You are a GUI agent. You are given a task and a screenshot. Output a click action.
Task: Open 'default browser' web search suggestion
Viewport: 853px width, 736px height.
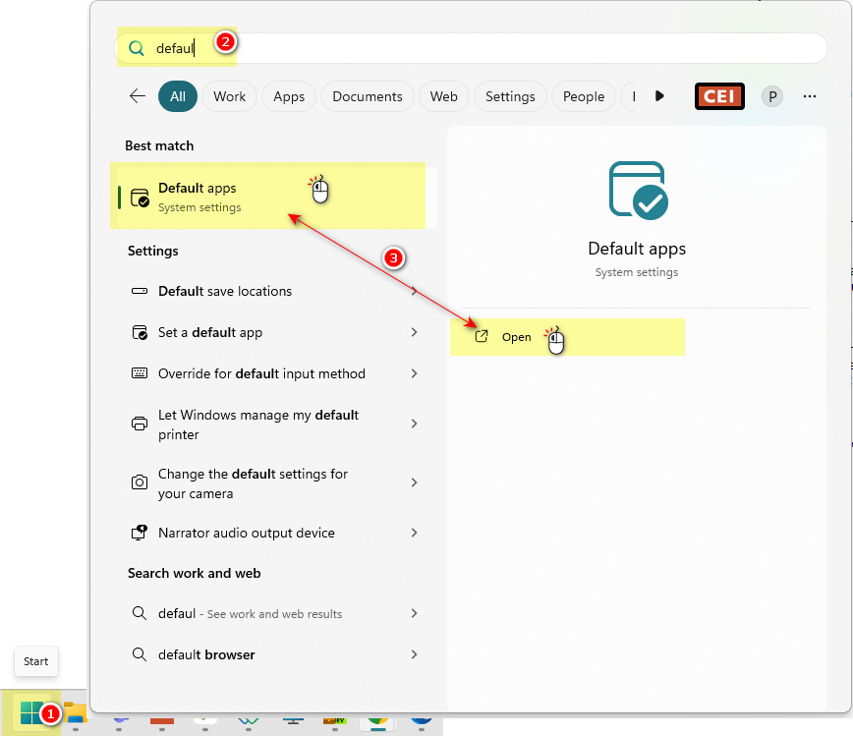[x=206, y=655]
